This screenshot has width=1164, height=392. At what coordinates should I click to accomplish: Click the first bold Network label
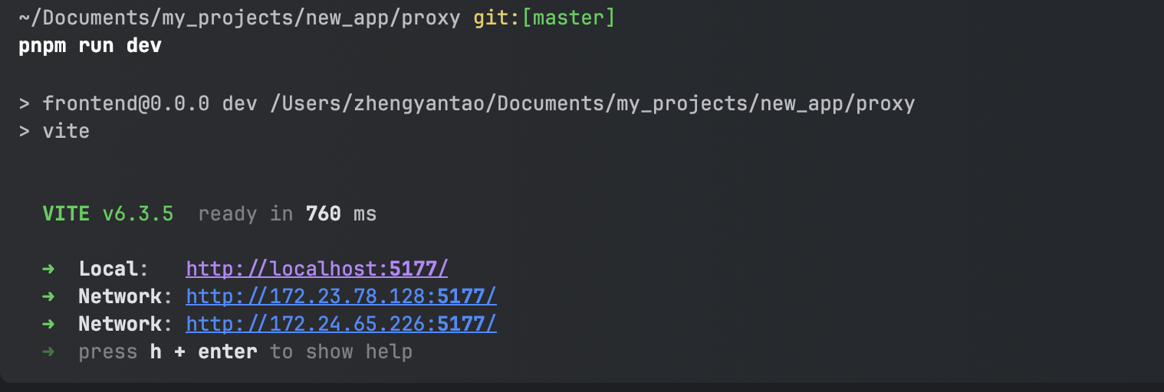coord(120,296)
